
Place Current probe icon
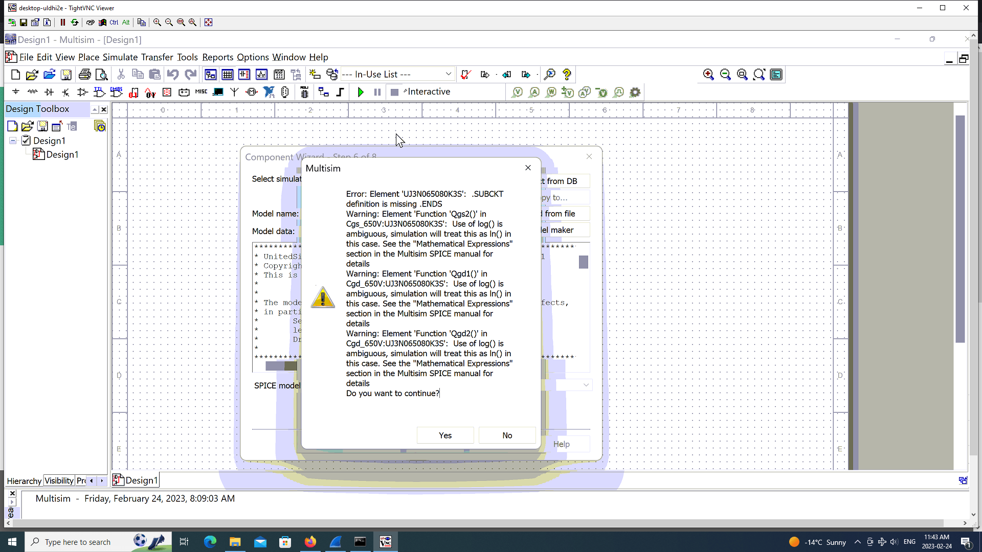(x=534, y=92)
